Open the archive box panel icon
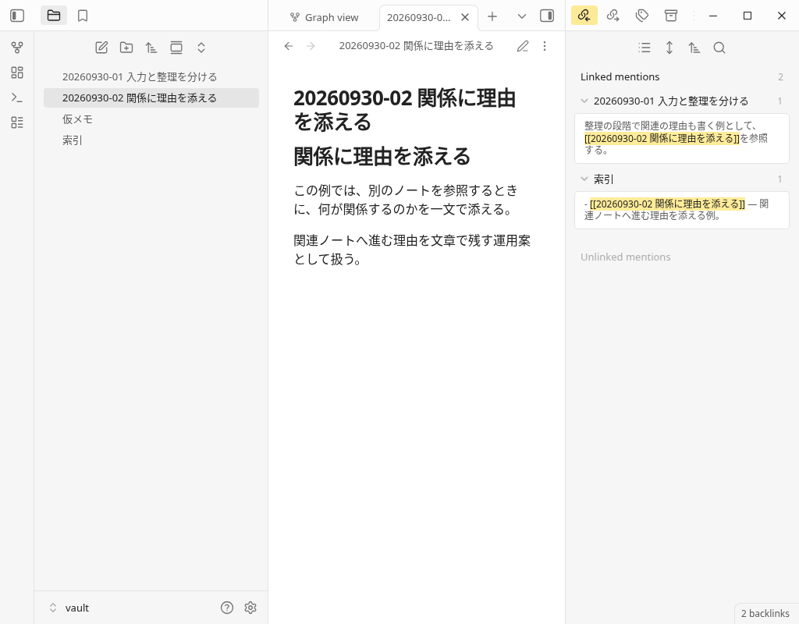Screen dimensions: 799x624 pyautogui.click(x=671, y=16)
